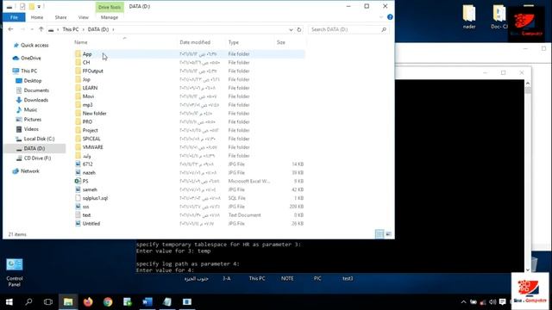The width and height of the screenshot is (552, 310).
Task: Select Network in the navigation pane
Action: 30,171
